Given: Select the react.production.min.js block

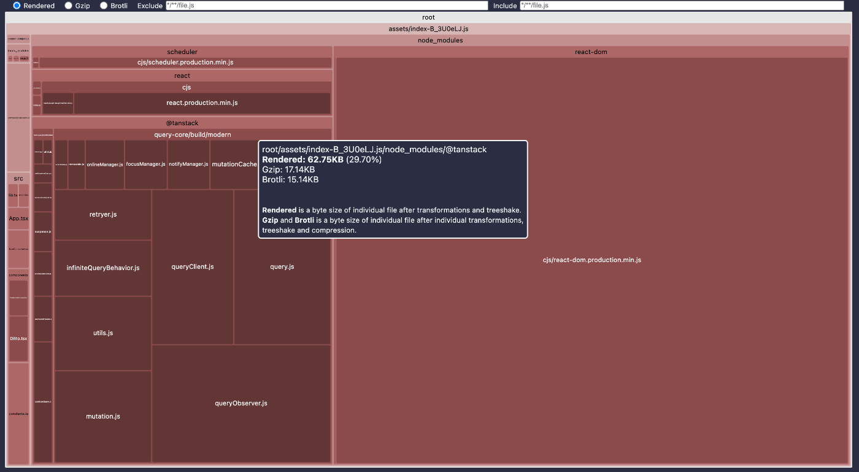Looking at the screenshot, I should 202,103.
